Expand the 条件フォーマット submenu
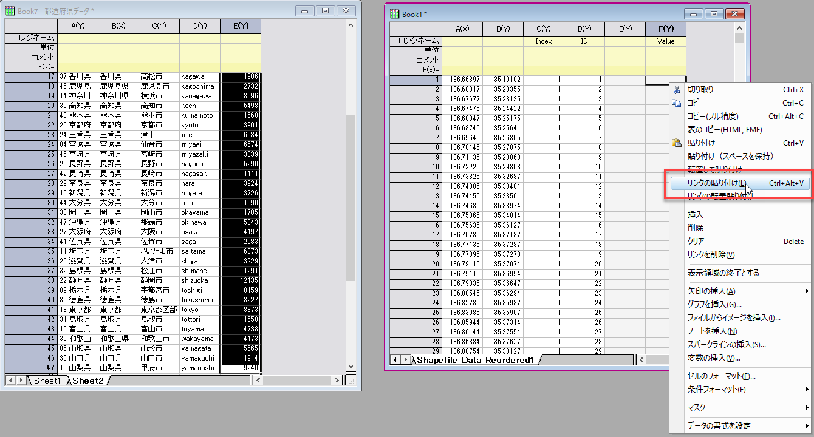This screenshot has height=437, width=814. 807,389
